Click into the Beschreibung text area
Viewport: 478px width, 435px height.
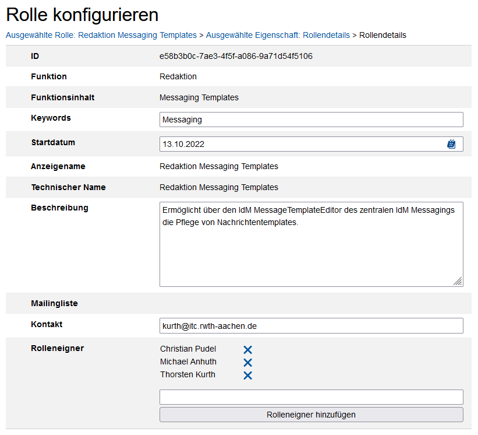click(311, 251)
